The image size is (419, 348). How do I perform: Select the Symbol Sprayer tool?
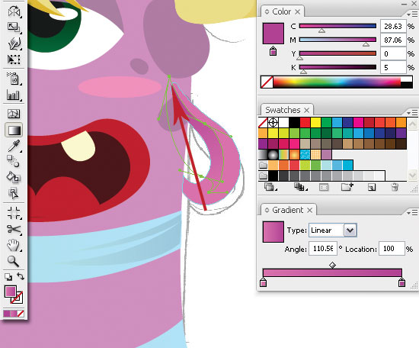pos(14,79)
